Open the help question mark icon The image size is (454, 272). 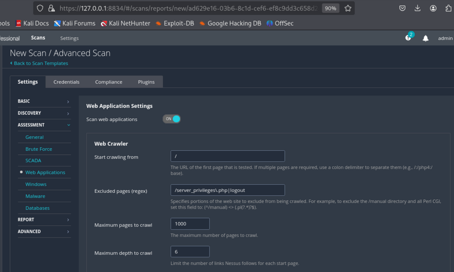click(x=408, y=38)
